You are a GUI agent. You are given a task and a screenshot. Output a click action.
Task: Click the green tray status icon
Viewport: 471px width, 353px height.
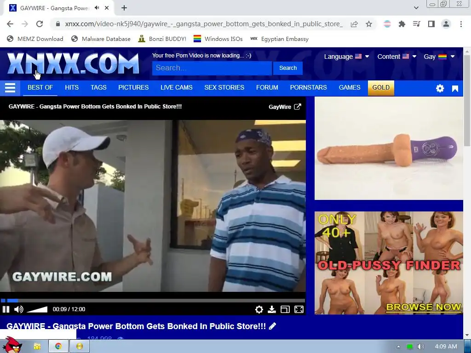point(409,347)
